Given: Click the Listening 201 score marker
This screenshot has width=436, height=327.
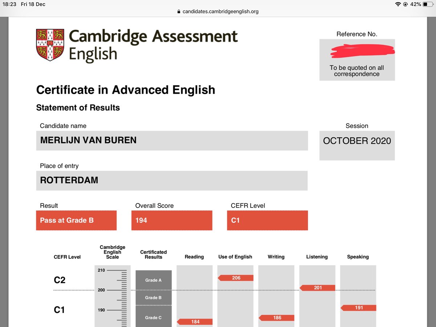Looking at the screenshot, I should coord(317,288).
